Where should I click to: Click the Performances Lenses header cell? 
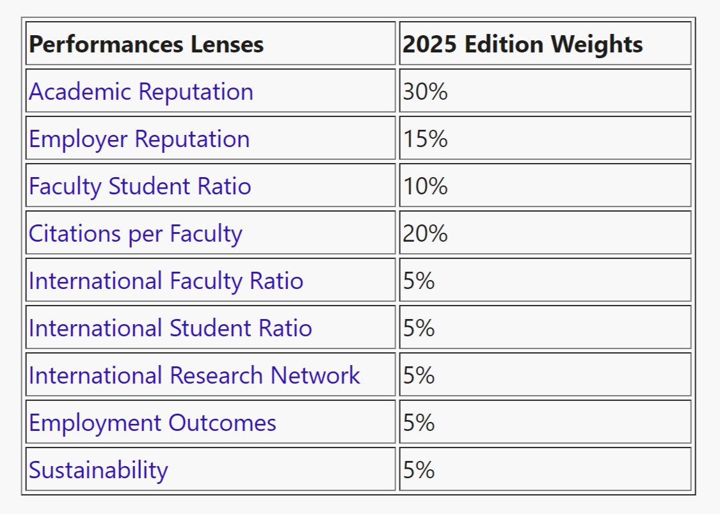[x=146, y=44]
